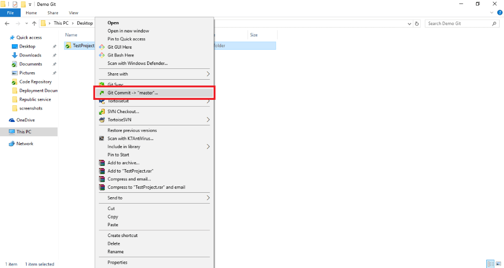This screenshot has width=504, height=268.
Task: Click the Git Bash Here icon
Action: coord(102,55)
